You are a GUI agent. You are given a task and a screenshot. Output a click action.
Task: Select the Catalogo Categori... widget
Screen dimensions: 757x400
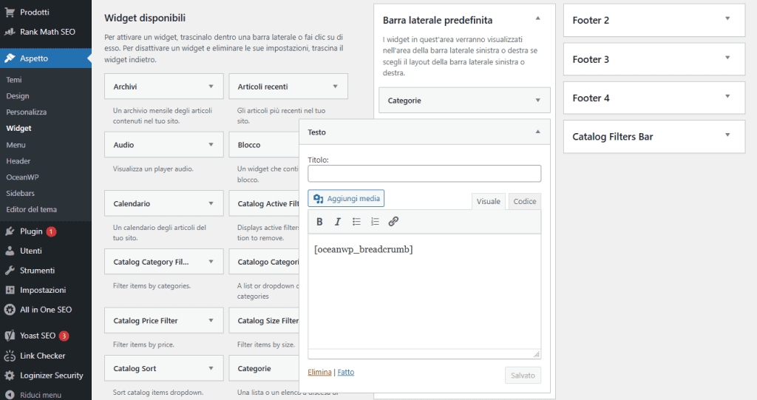click(x=265, y=262)
